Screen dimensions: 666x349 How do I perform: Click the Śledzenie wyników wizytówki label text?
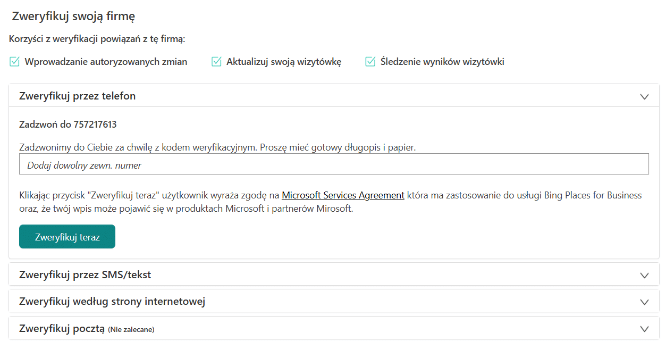click(x=442, y=62)
